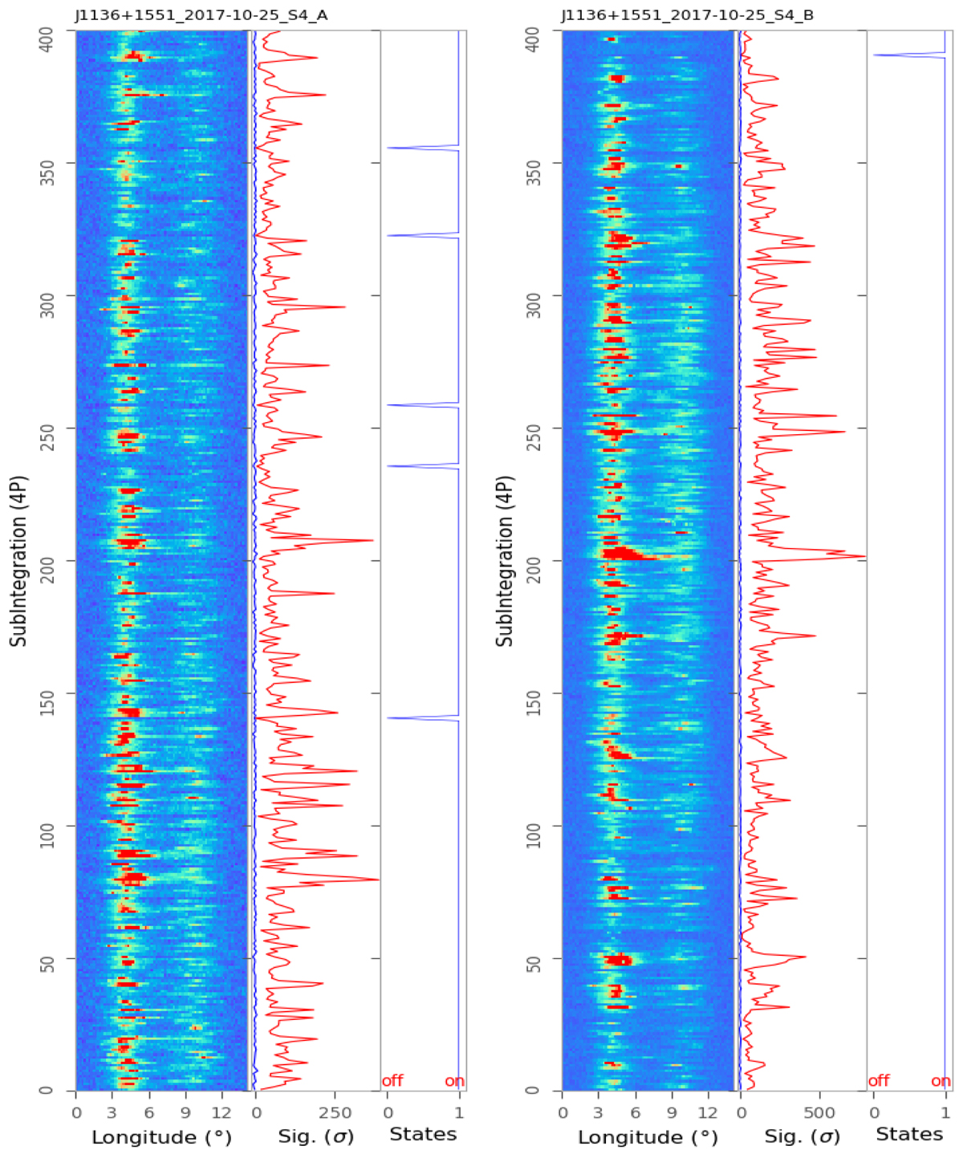The image size is (963, 1158).
Task: Click the red 'on' text in left States plot
Action: (454, 1081)
